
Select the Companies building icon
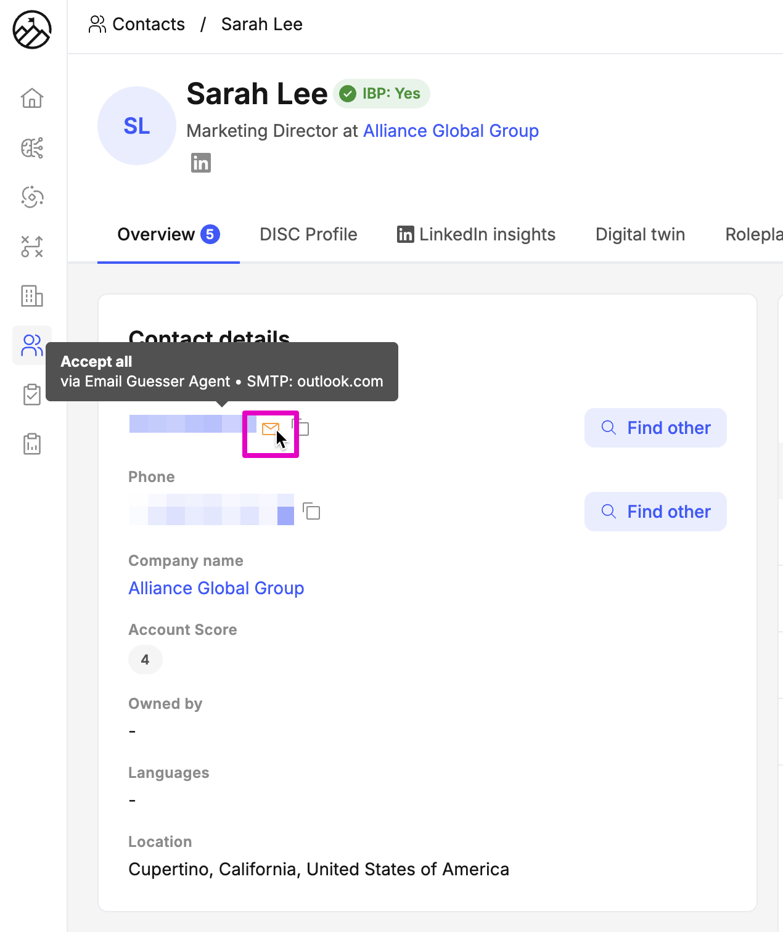(x=31, y=296)
